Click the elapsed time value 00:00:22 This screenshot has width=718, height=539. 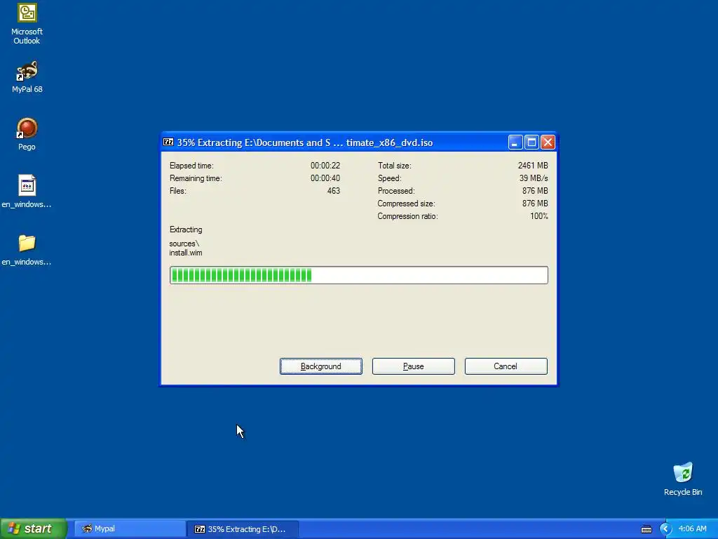325,166
